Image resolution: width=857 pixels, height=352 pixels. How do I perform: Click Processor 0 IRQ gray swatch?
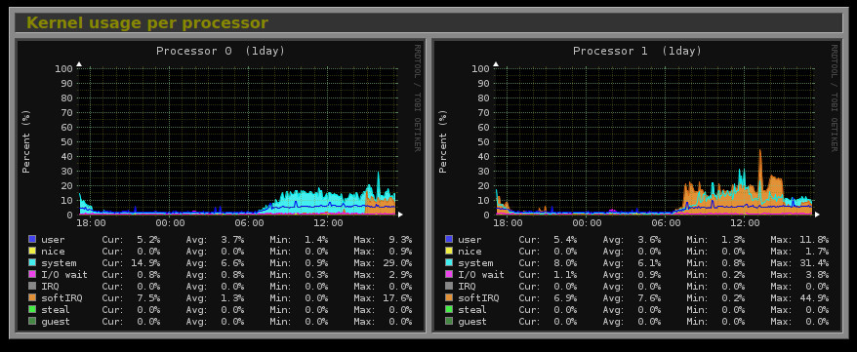(32, 286)
